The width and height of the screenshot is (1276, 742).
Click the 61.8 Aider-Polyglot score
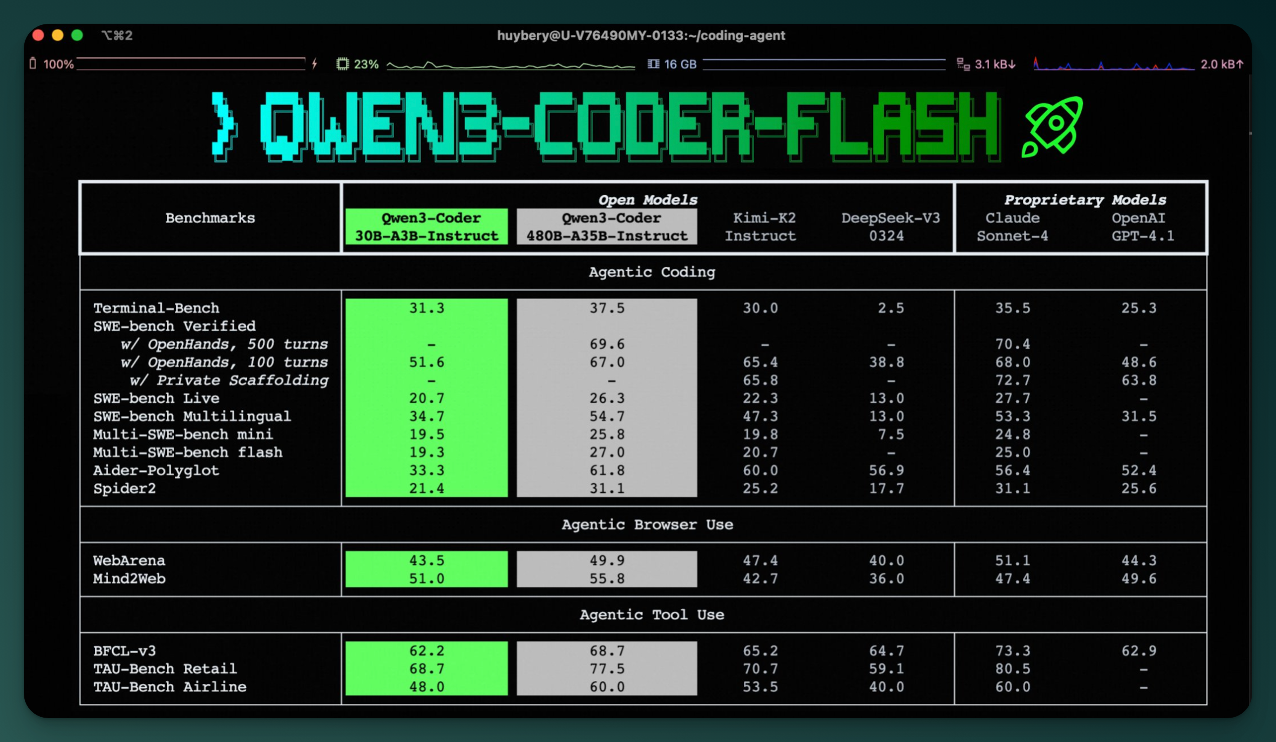point(607,470)
